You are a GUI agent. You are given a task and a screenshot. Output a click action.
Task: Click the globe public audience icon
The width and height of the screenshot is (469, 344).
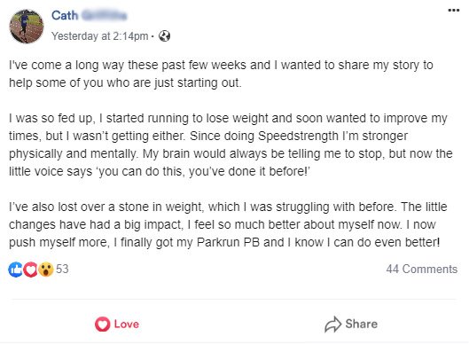pos(164,36)
